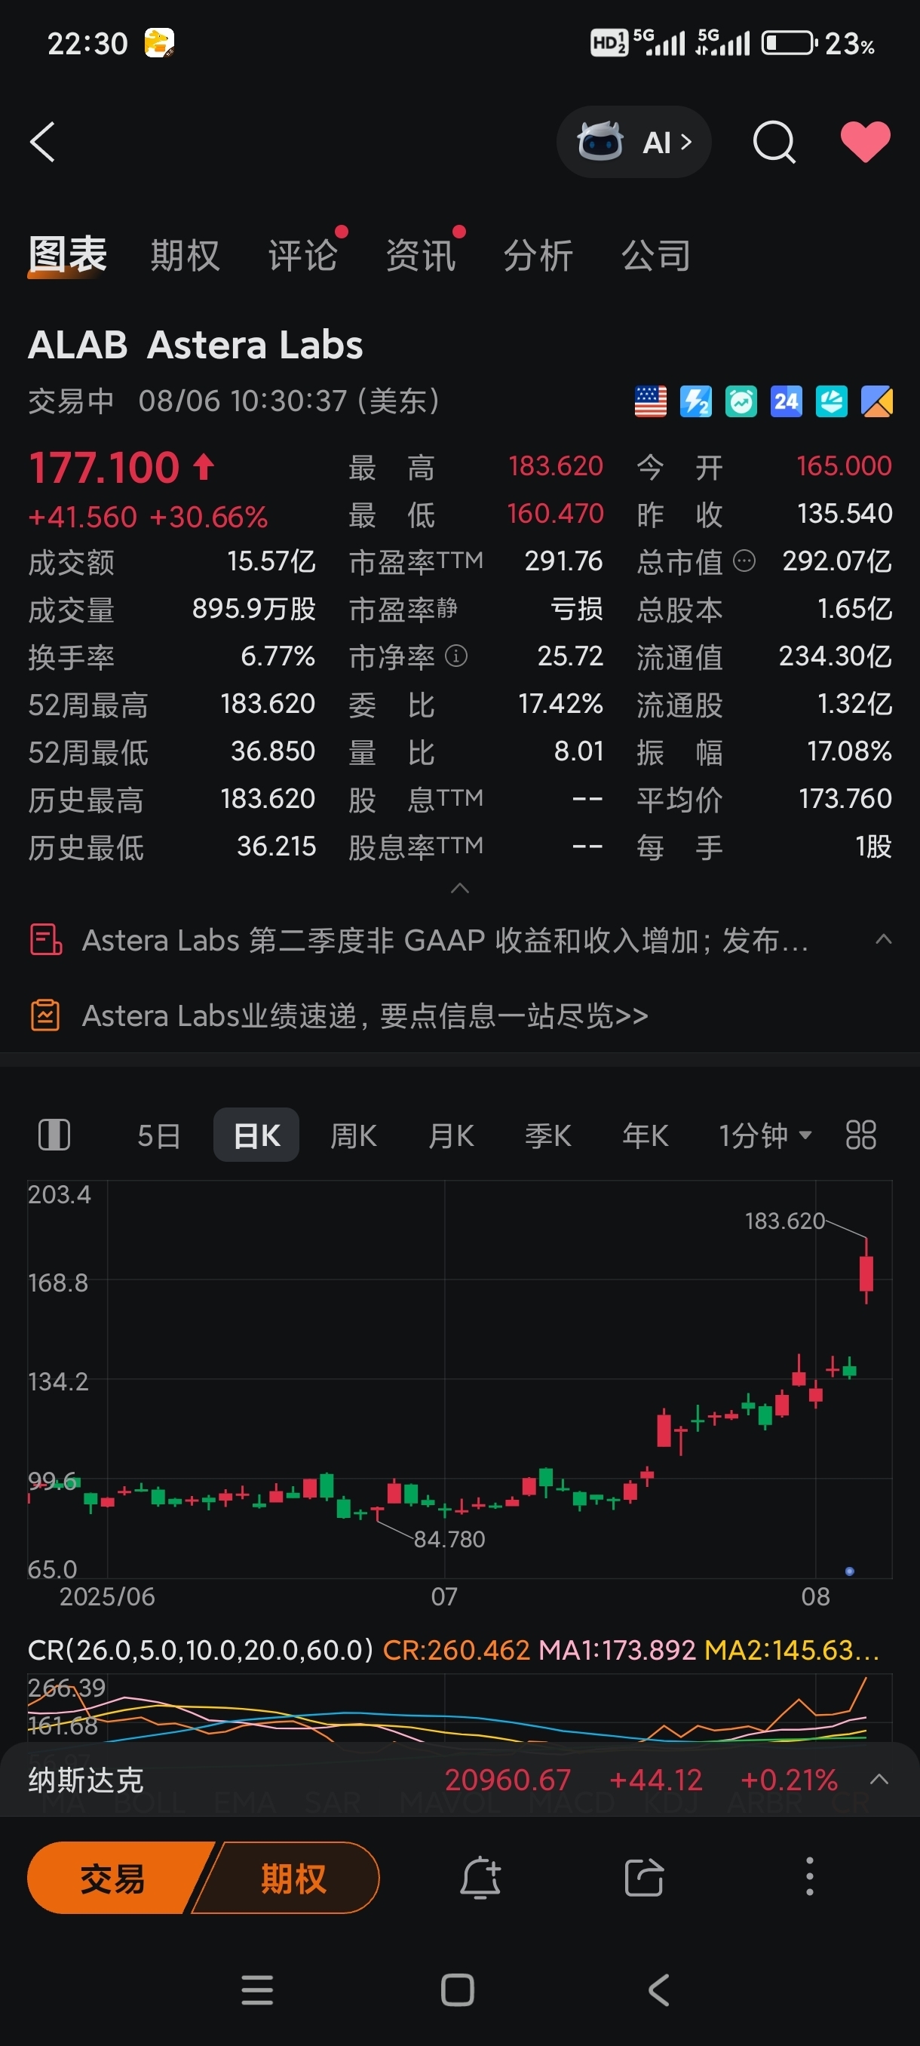
Task: Open the 1分钟 interval dropdown
Action: 765,1135
